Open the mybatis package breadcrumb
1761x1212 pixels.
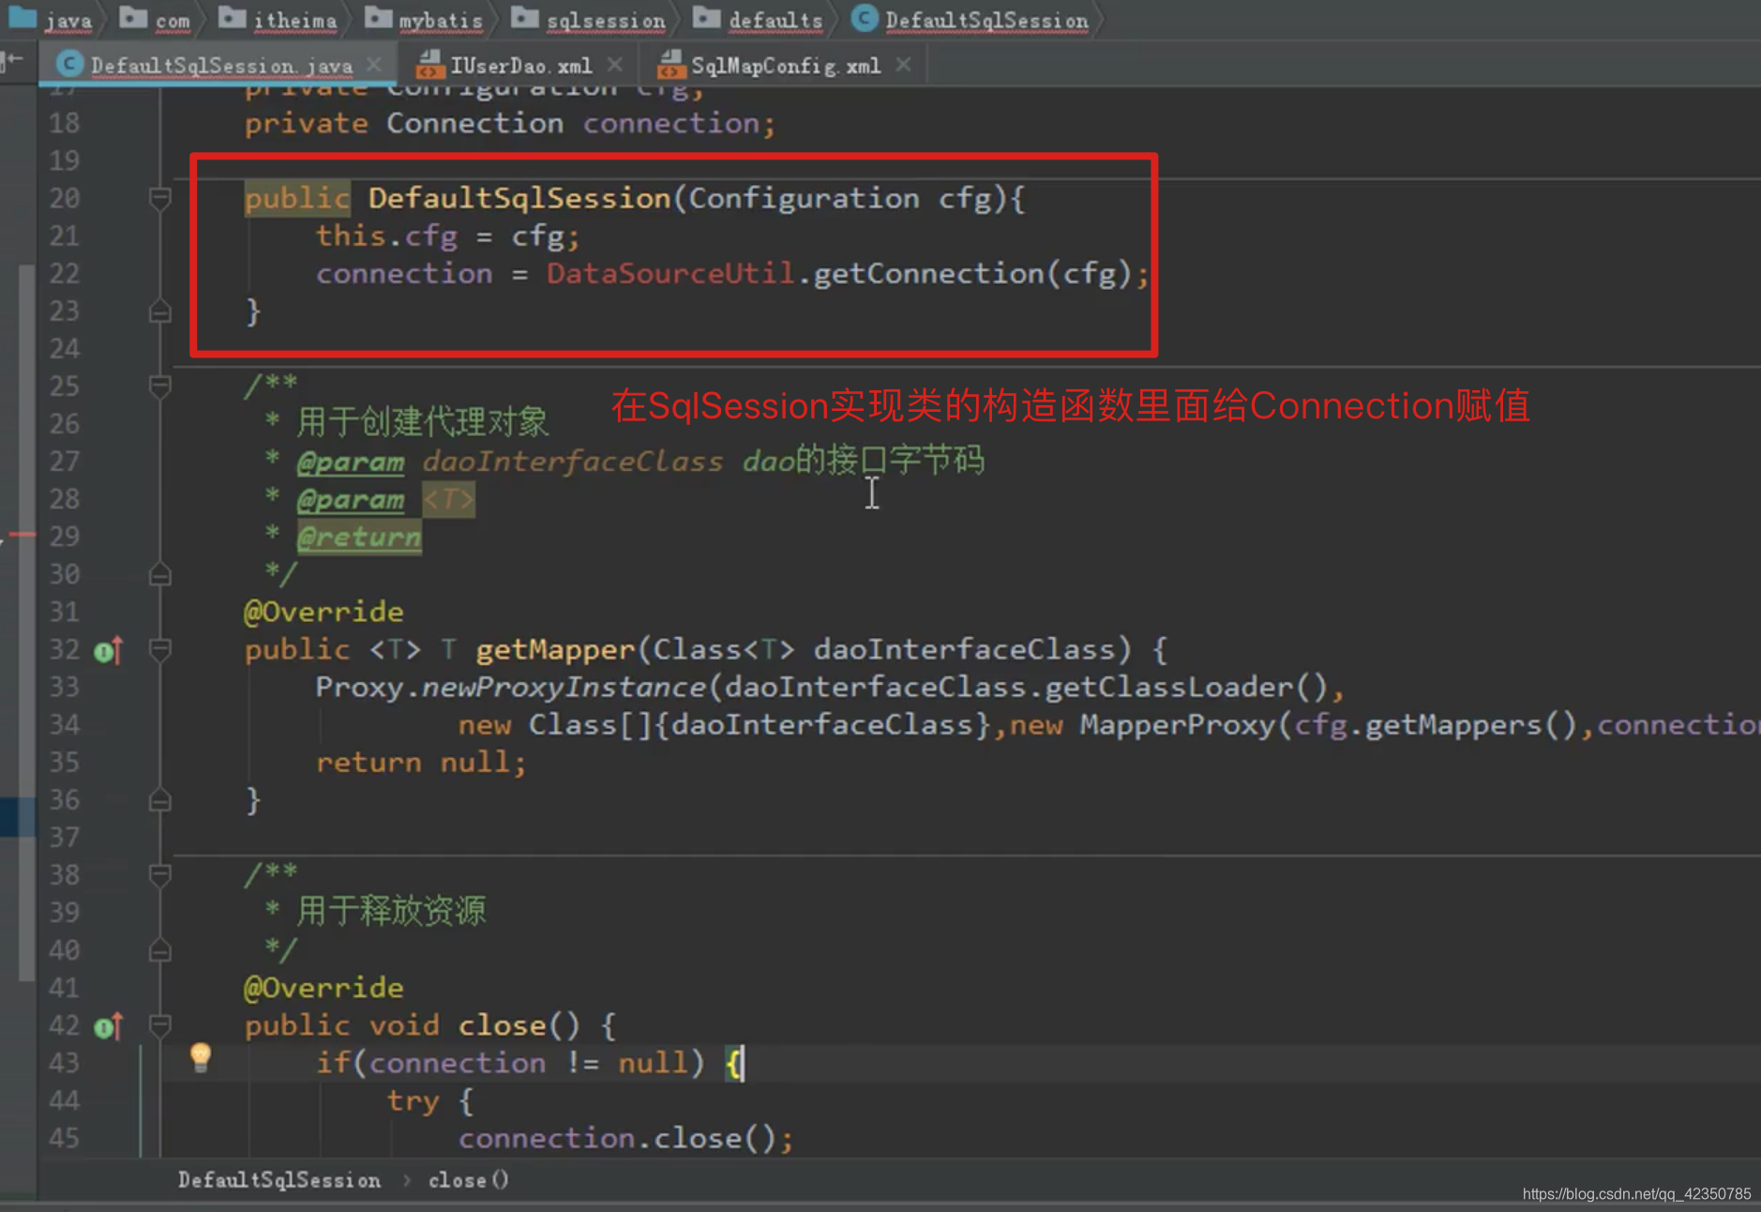(424, 19)
